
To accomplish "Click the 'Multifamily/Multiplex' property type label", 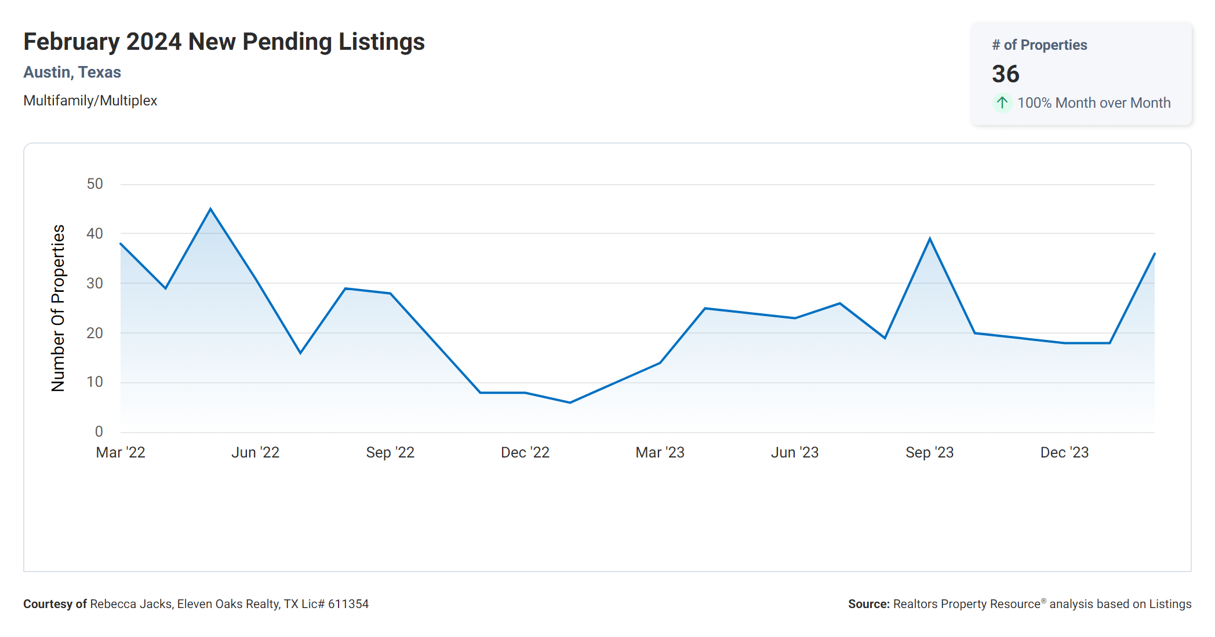I will pyautogui.click(x=90, y=101).
